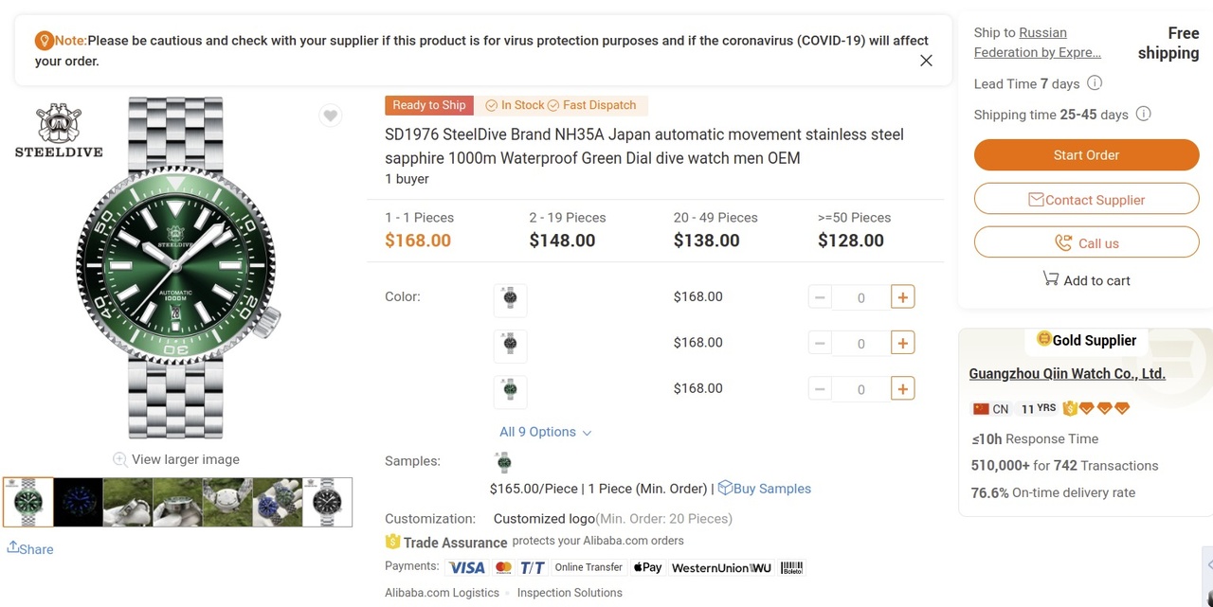Close the COVID-19 notice banner
Viewport: 1213px width, 607px height.
(926, 61)
